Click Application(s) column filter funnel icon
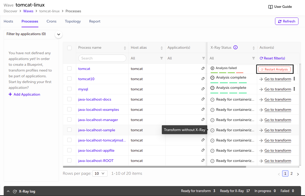The width and height of the screenshot is (305, 196). click(x=203, y=58)
